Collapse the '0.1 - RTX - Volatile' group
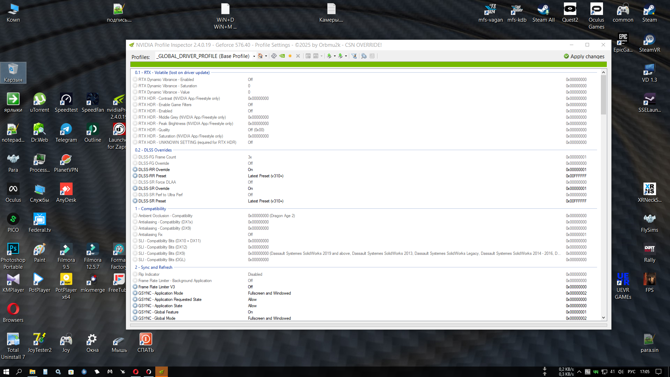 (x=172, y=73)
